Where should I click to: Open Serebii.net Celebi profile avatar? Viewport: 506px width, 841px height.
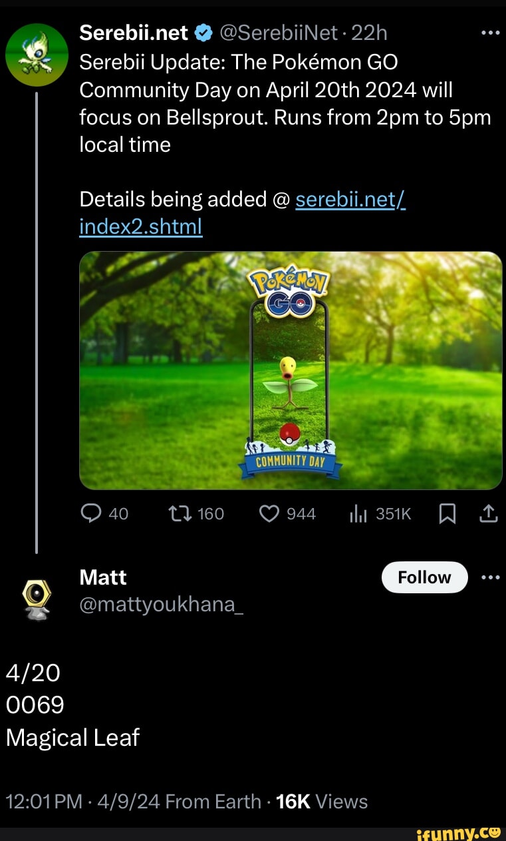(x=37, y=55)
